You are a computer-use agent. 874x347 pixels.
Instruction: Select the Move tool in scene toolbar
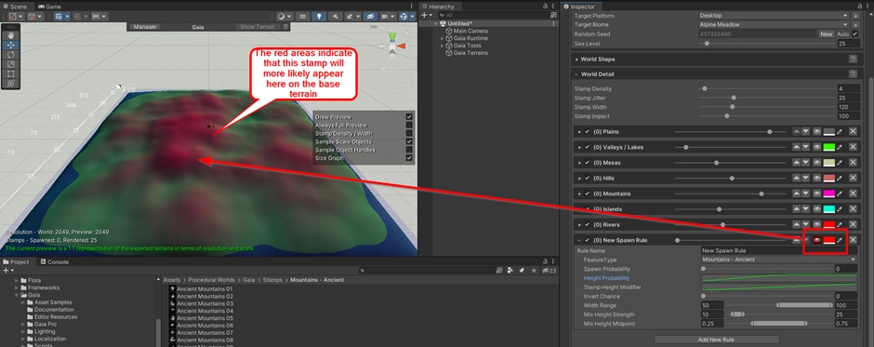coord(11,46)
